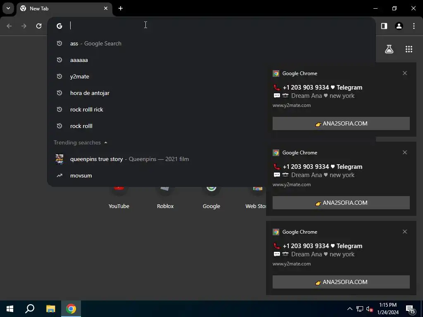Dismiss the middle Chrome notification
The image size is (423, 317).
coord(405,152)
